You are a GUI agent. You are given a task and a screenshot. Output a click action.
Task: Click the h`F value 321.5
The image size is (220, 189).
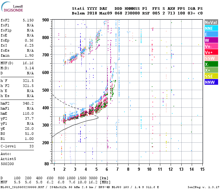(x=28, y=81)
